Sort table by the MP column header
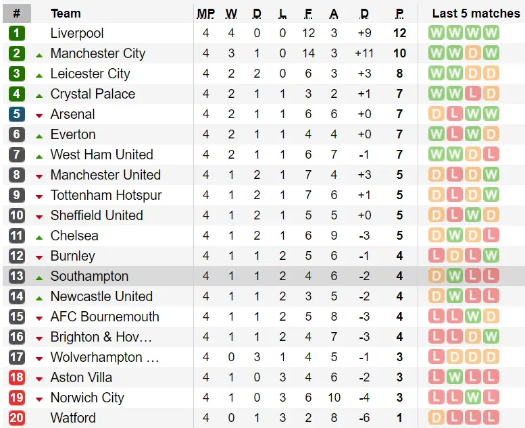The height and width of the screenshot is (428, 525). [x=206, y=14]
